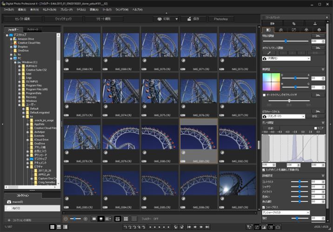Image resolution: width=333 pixels, height=232 pixels.
Task: Open the 印刷 button dropdown arrow
Action: point(176,19)
